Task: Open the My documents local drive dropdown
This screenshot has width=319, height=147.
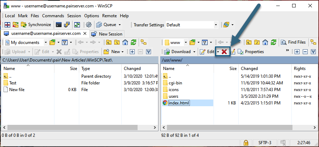Action: [46, 43]
